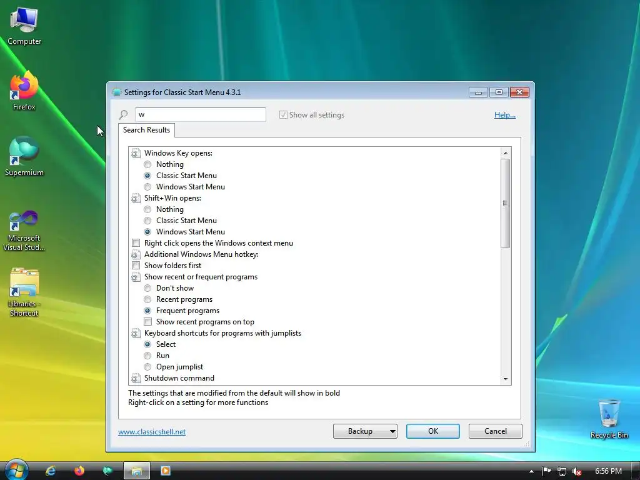Click the gear icon beside Shutdown command
The image size is (640, 480).
pos(136,378)
